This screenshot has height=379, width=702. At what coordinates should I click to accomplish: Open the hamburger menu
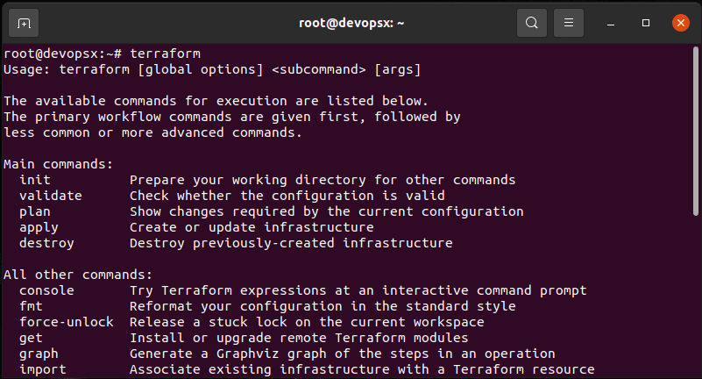tap(569, 22)
